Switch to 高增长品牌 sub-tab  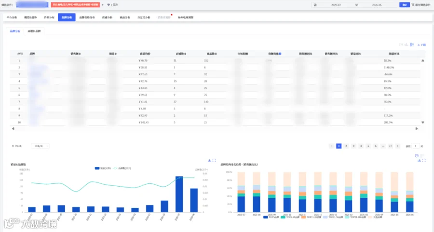pos(34,31)
